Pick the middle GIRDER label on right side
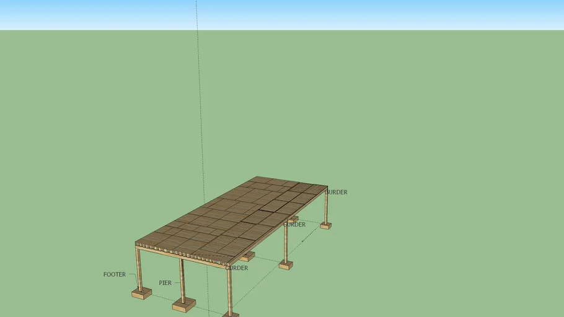This screenshot has height=317, width=564. tap(294, 225)
